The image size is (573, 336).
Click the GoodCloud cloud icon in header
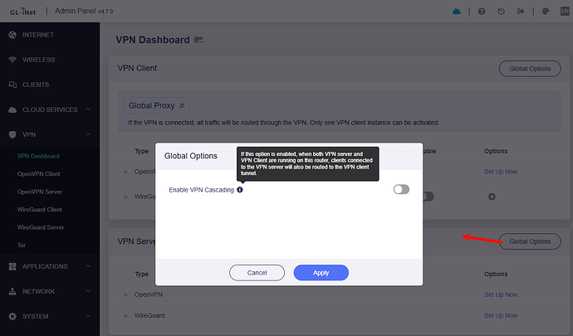pos(457,12)
